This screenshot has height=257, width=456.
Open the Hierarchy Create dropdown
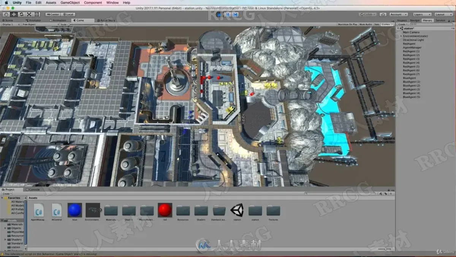402,24
